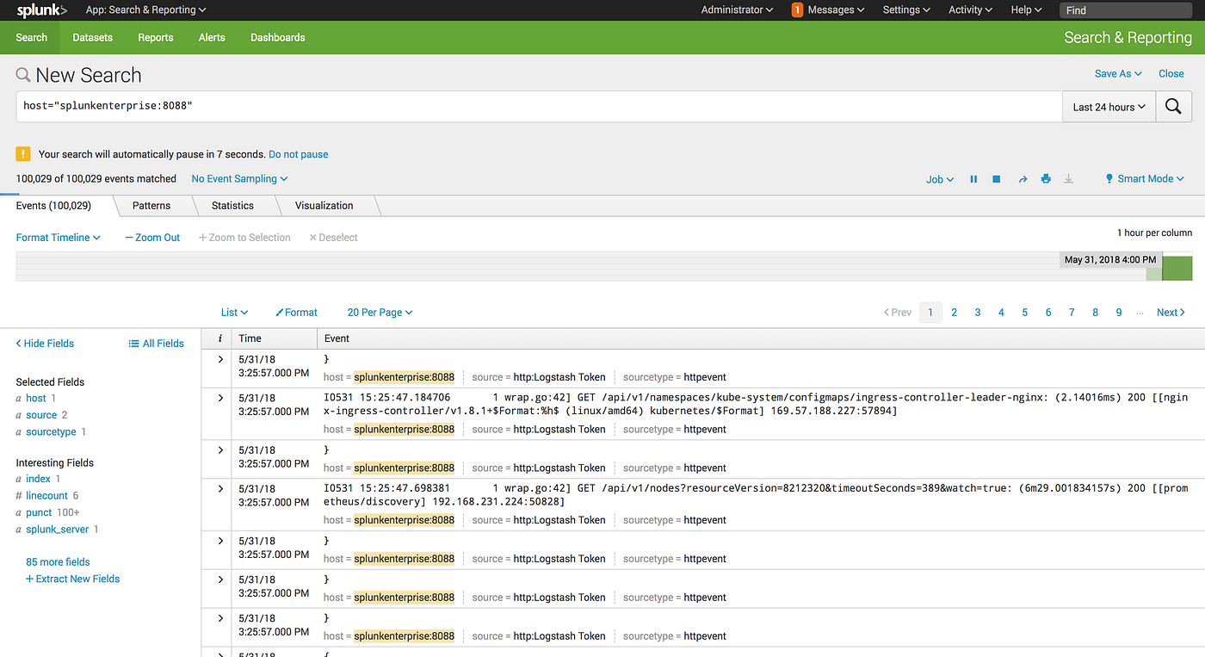This screenshot has width=1205, height=657.
Task: Select the tallest timeline histogram bar
Action: (x=1177, y=267)
